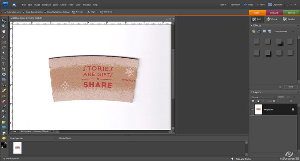Open the Align dropdown
The image size is (300, 161).
pyautogui.click(x=92, y=12)
